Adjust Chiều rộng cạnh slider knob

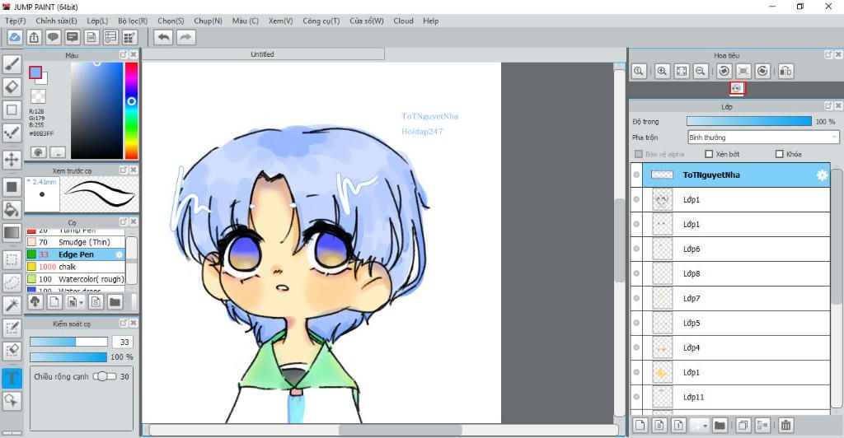[101, 377]
